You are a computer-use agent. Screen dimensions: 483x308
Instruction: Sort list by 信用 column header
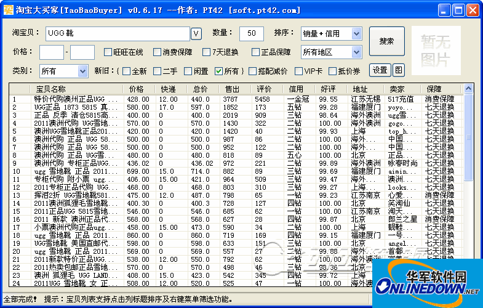299,89
